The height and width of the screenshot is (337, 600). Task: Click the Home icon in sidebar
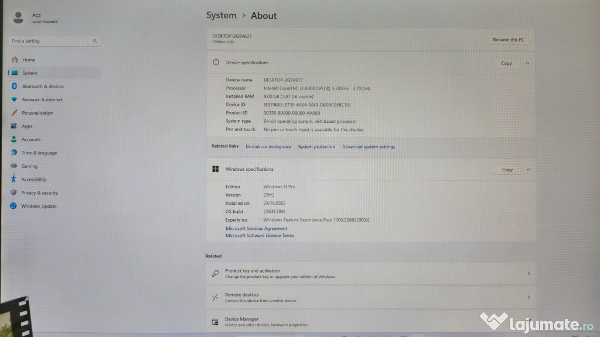(x=14, y=60)
